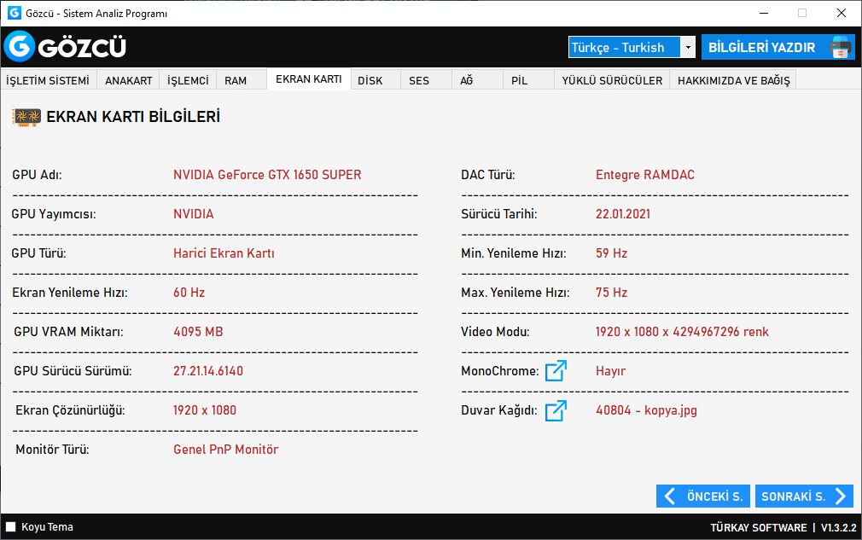Click the language dropdown arrow

click(688, 47)
